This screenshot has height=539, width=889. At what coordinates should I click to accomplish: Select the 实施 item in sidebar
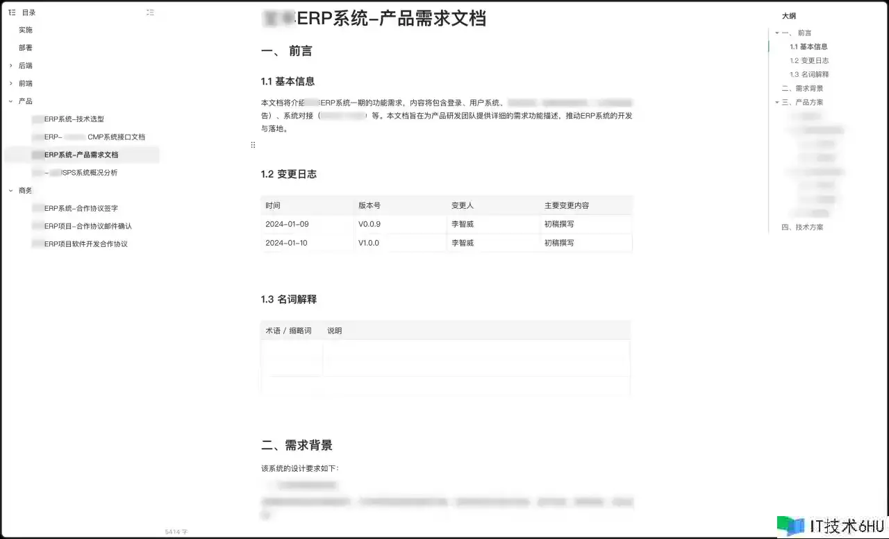[26, 31]
